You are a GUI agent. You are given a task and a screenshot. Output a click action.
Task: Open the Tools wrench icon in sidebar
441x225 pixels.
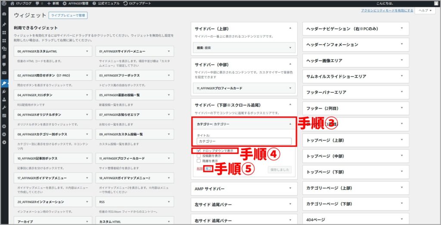[4, 107]
